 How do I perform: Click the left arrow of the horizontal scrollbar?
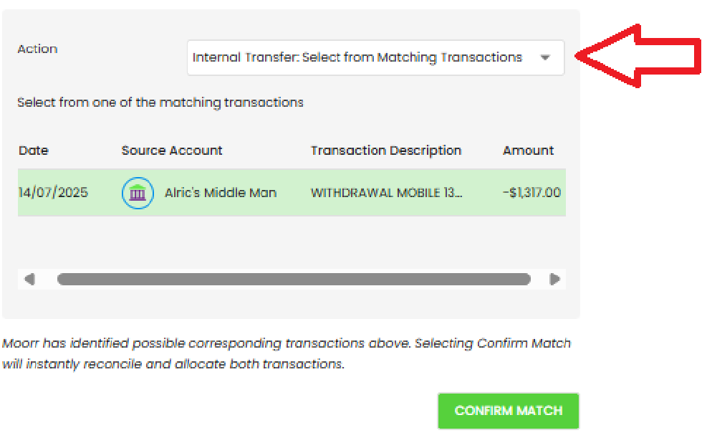coord(29,280)
